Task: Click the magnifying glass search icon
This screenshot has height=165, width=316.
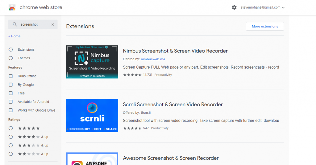Action: (15, 24)
